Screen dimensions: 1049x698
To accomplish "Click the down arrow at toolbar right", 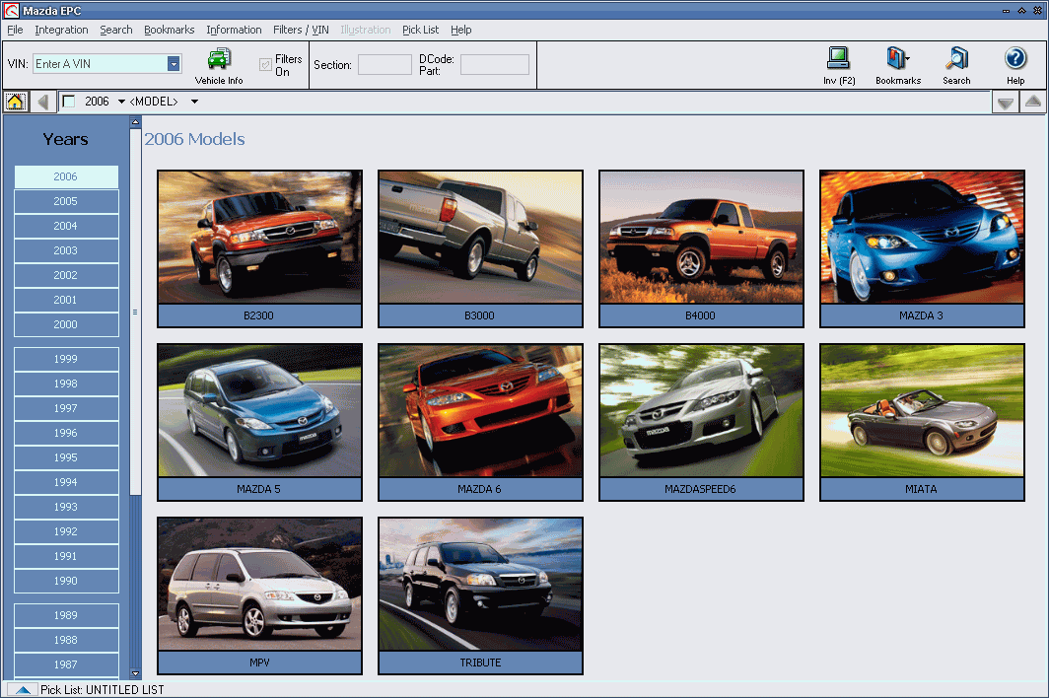I will pos(1005,103).
